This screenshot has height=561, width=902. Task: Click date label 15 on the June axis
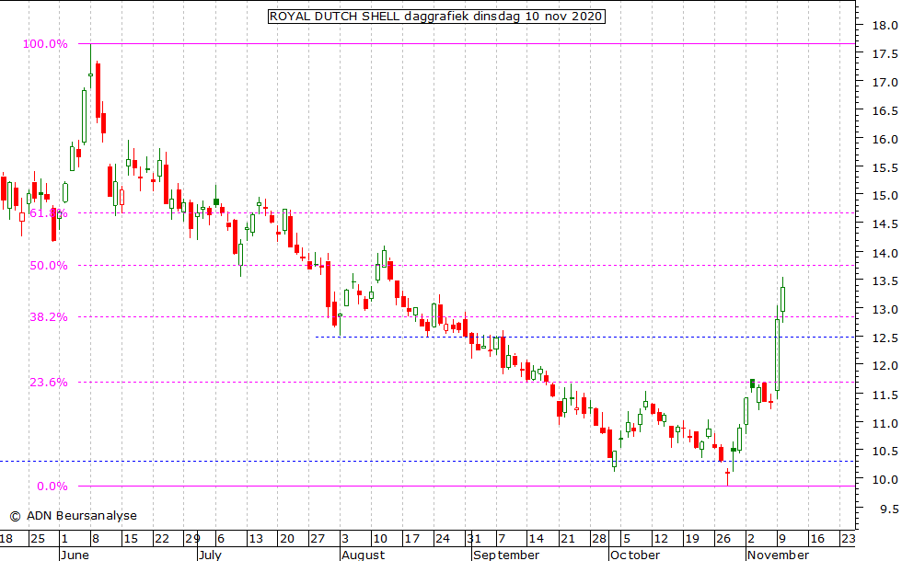pos(131,539)
